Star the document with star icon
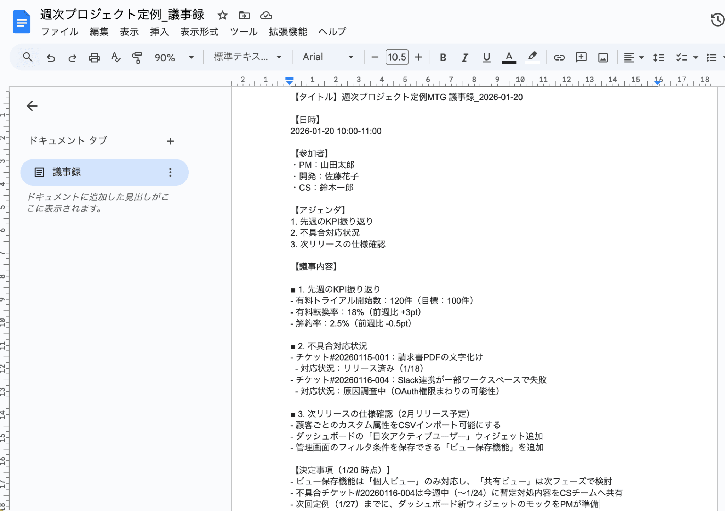The width and height of the screenshot is (725, 511). (222, 15)
